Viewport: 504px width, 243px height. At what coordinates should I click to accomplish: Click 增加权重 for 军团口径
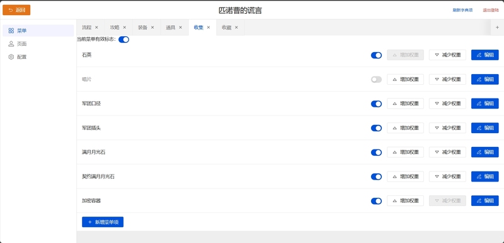point(405,104)
